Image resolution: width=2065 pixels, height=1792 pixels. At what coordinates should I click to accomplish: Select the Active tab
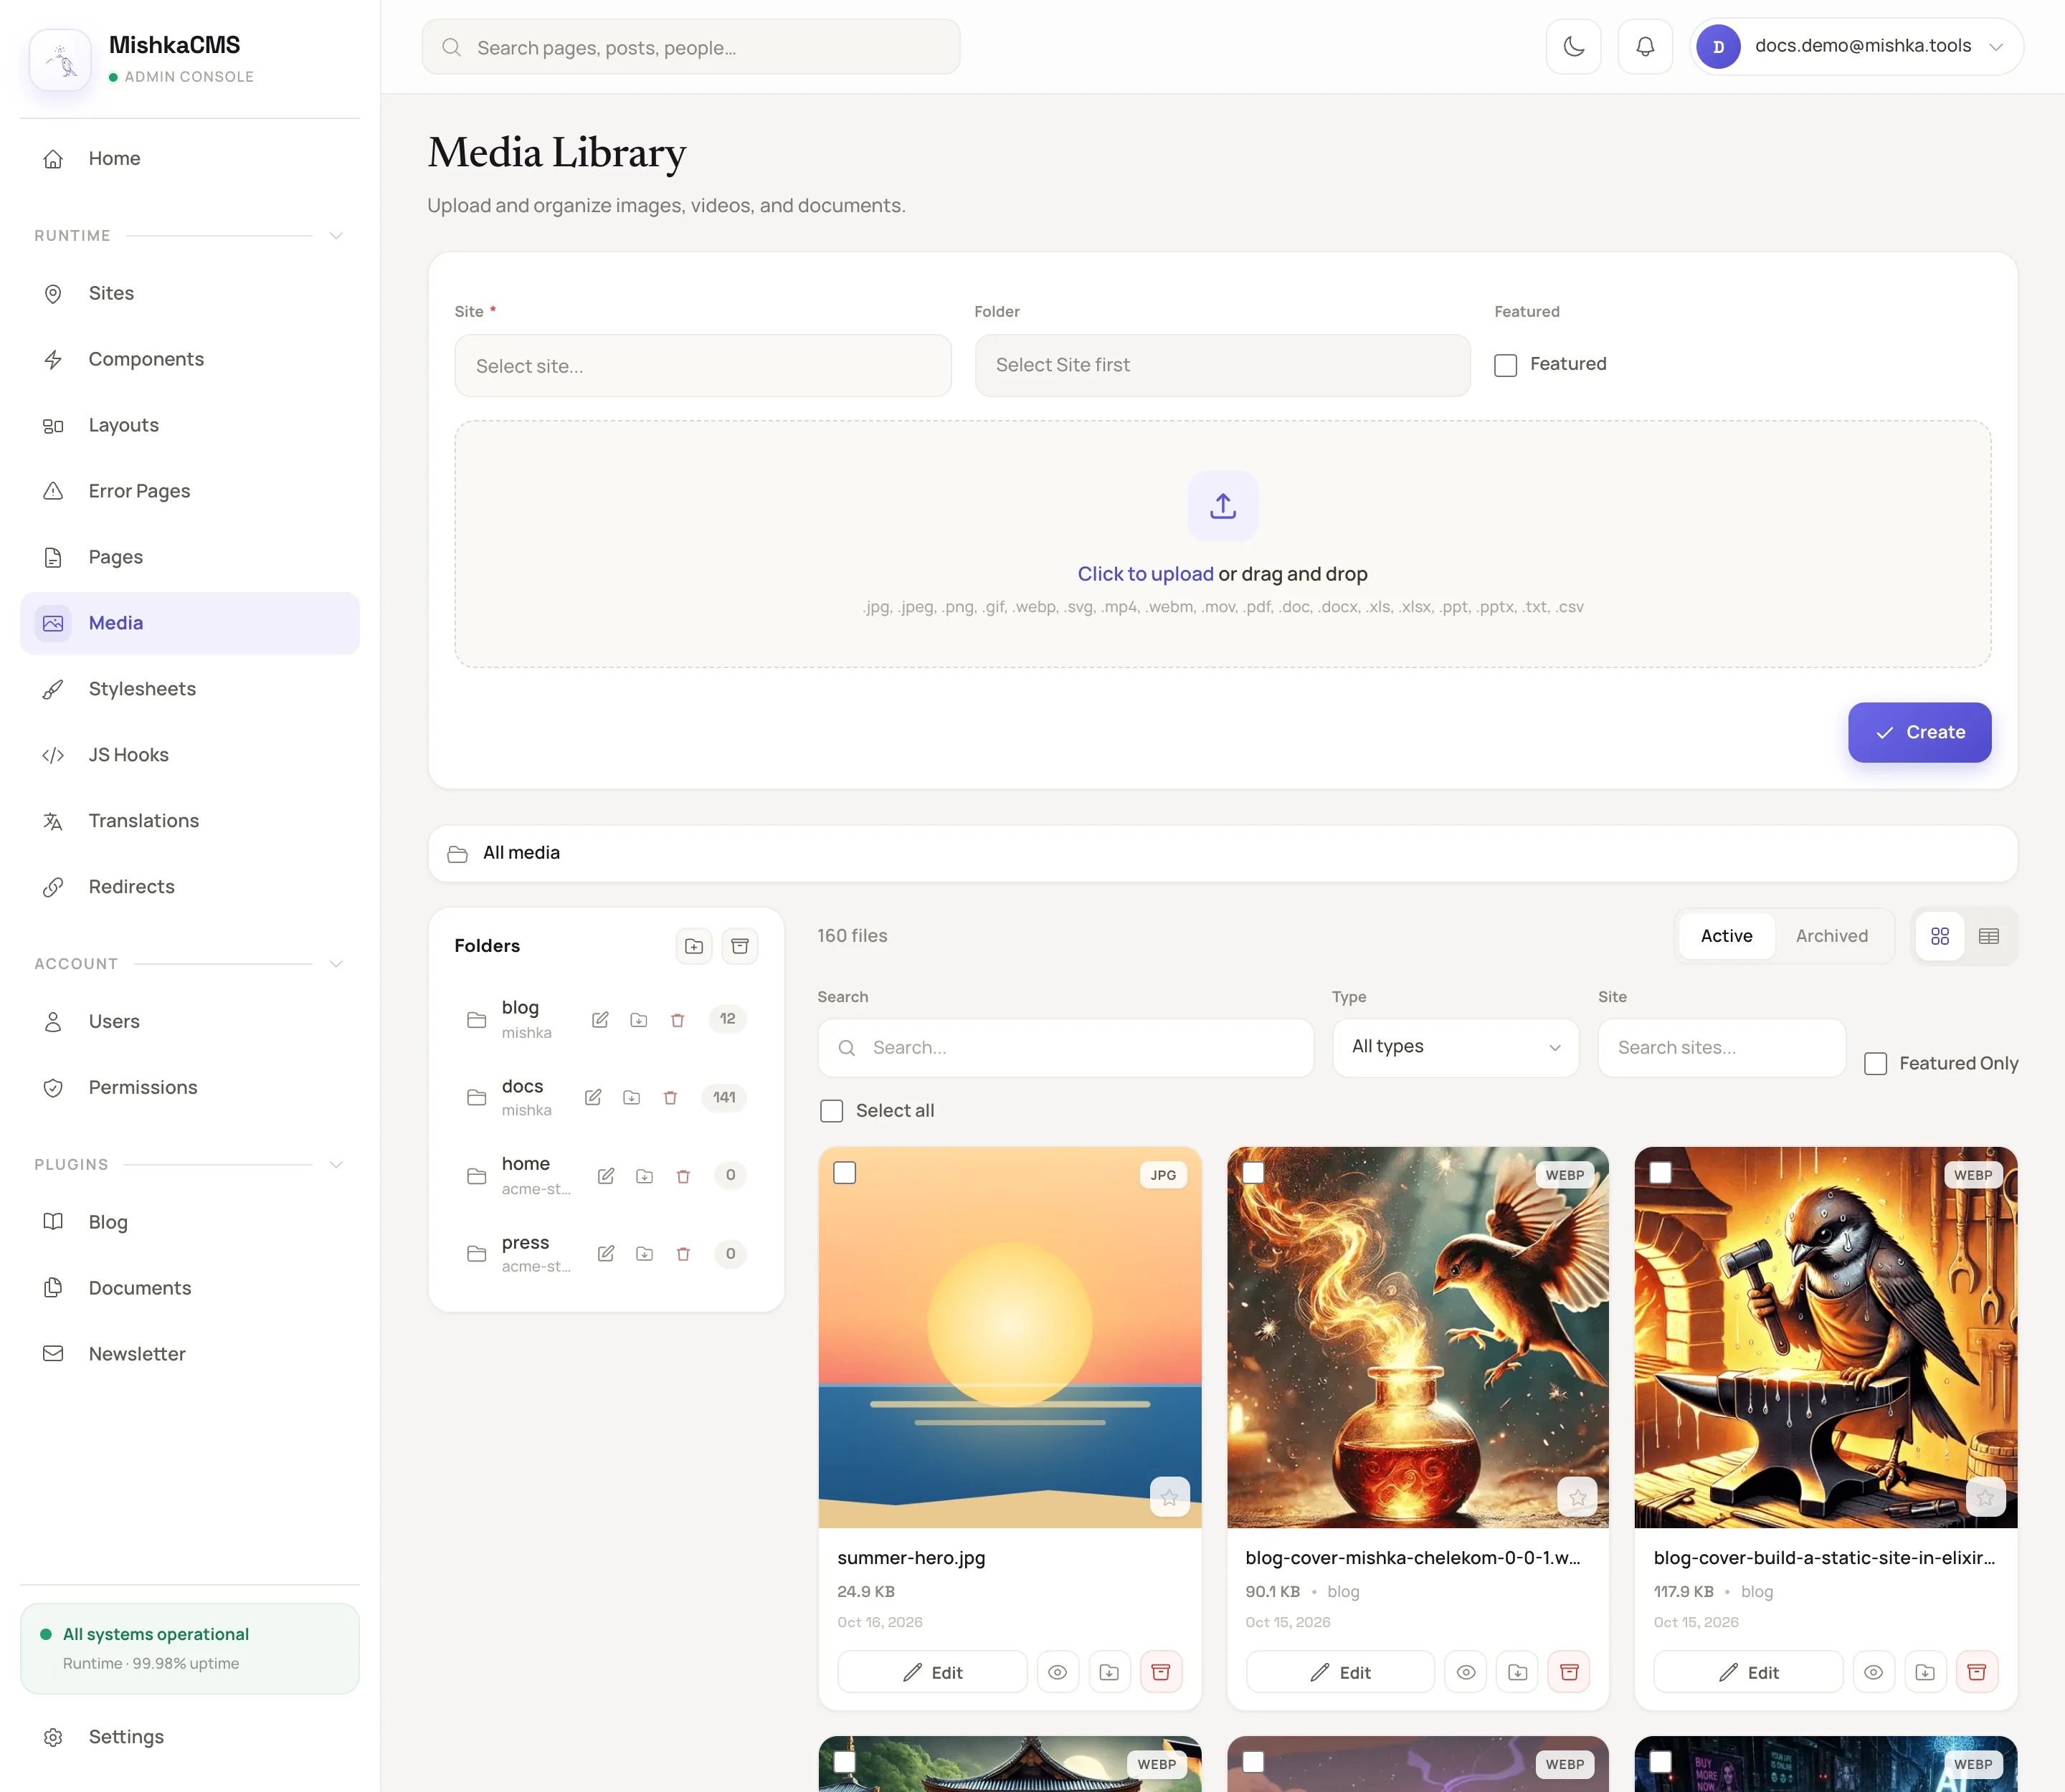[x=1727, y=936]
